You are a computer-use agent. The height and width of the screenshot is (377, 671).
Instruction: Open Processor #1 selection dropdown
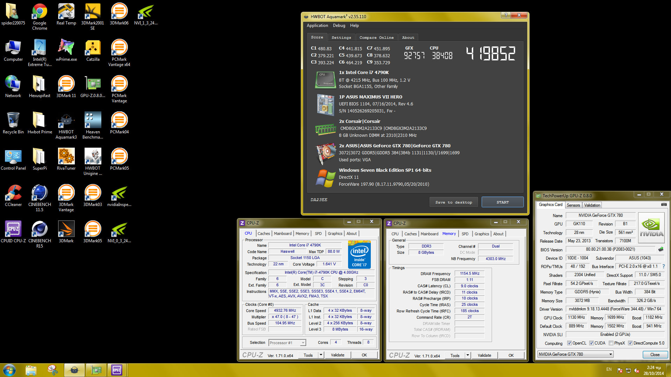pos(287,343)
